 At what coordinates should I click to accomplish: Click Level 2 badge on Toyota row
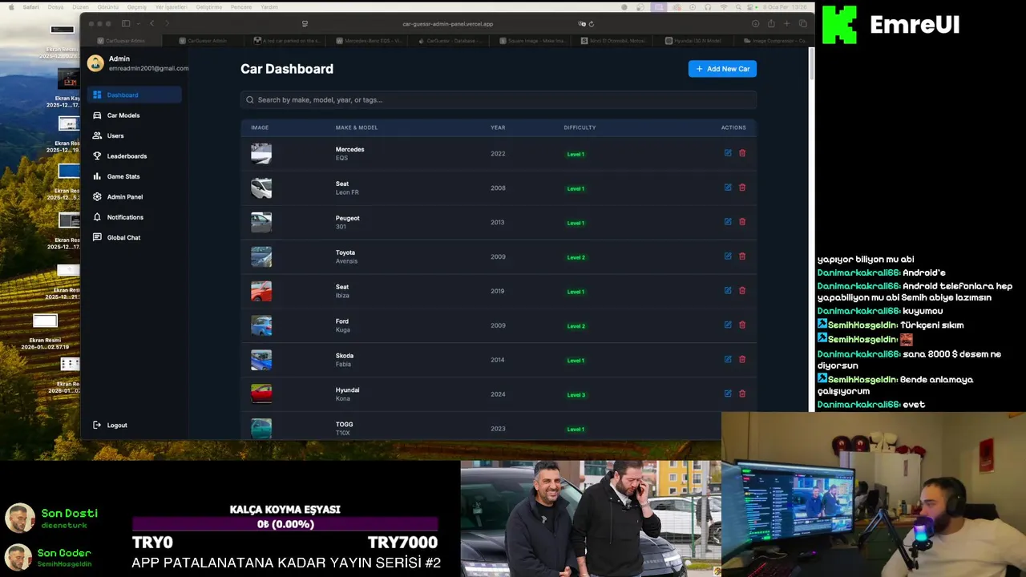576,257
